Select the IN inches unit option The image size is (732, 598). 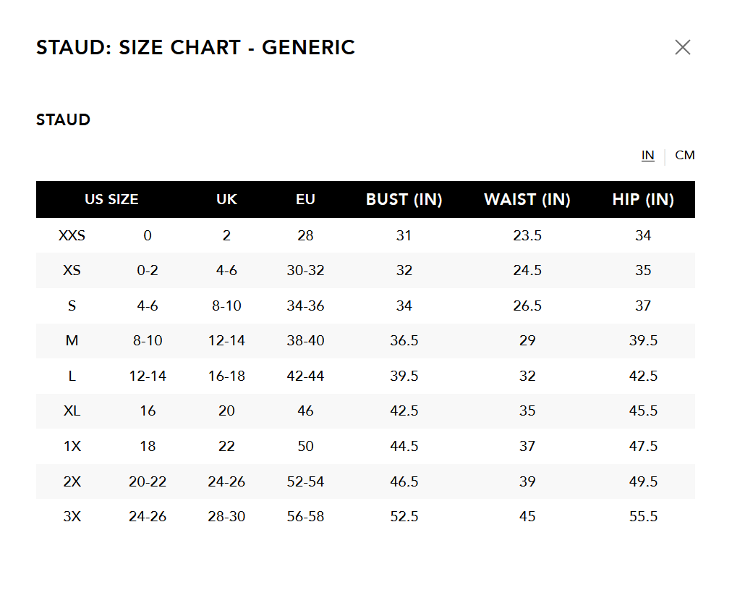tap(647, 156)
